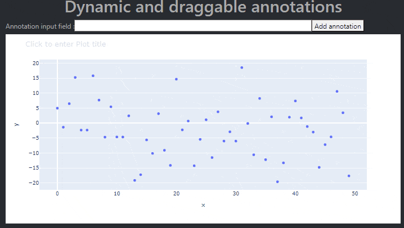
Task: Click the highest data point at x=31
Action: (242, 67)
